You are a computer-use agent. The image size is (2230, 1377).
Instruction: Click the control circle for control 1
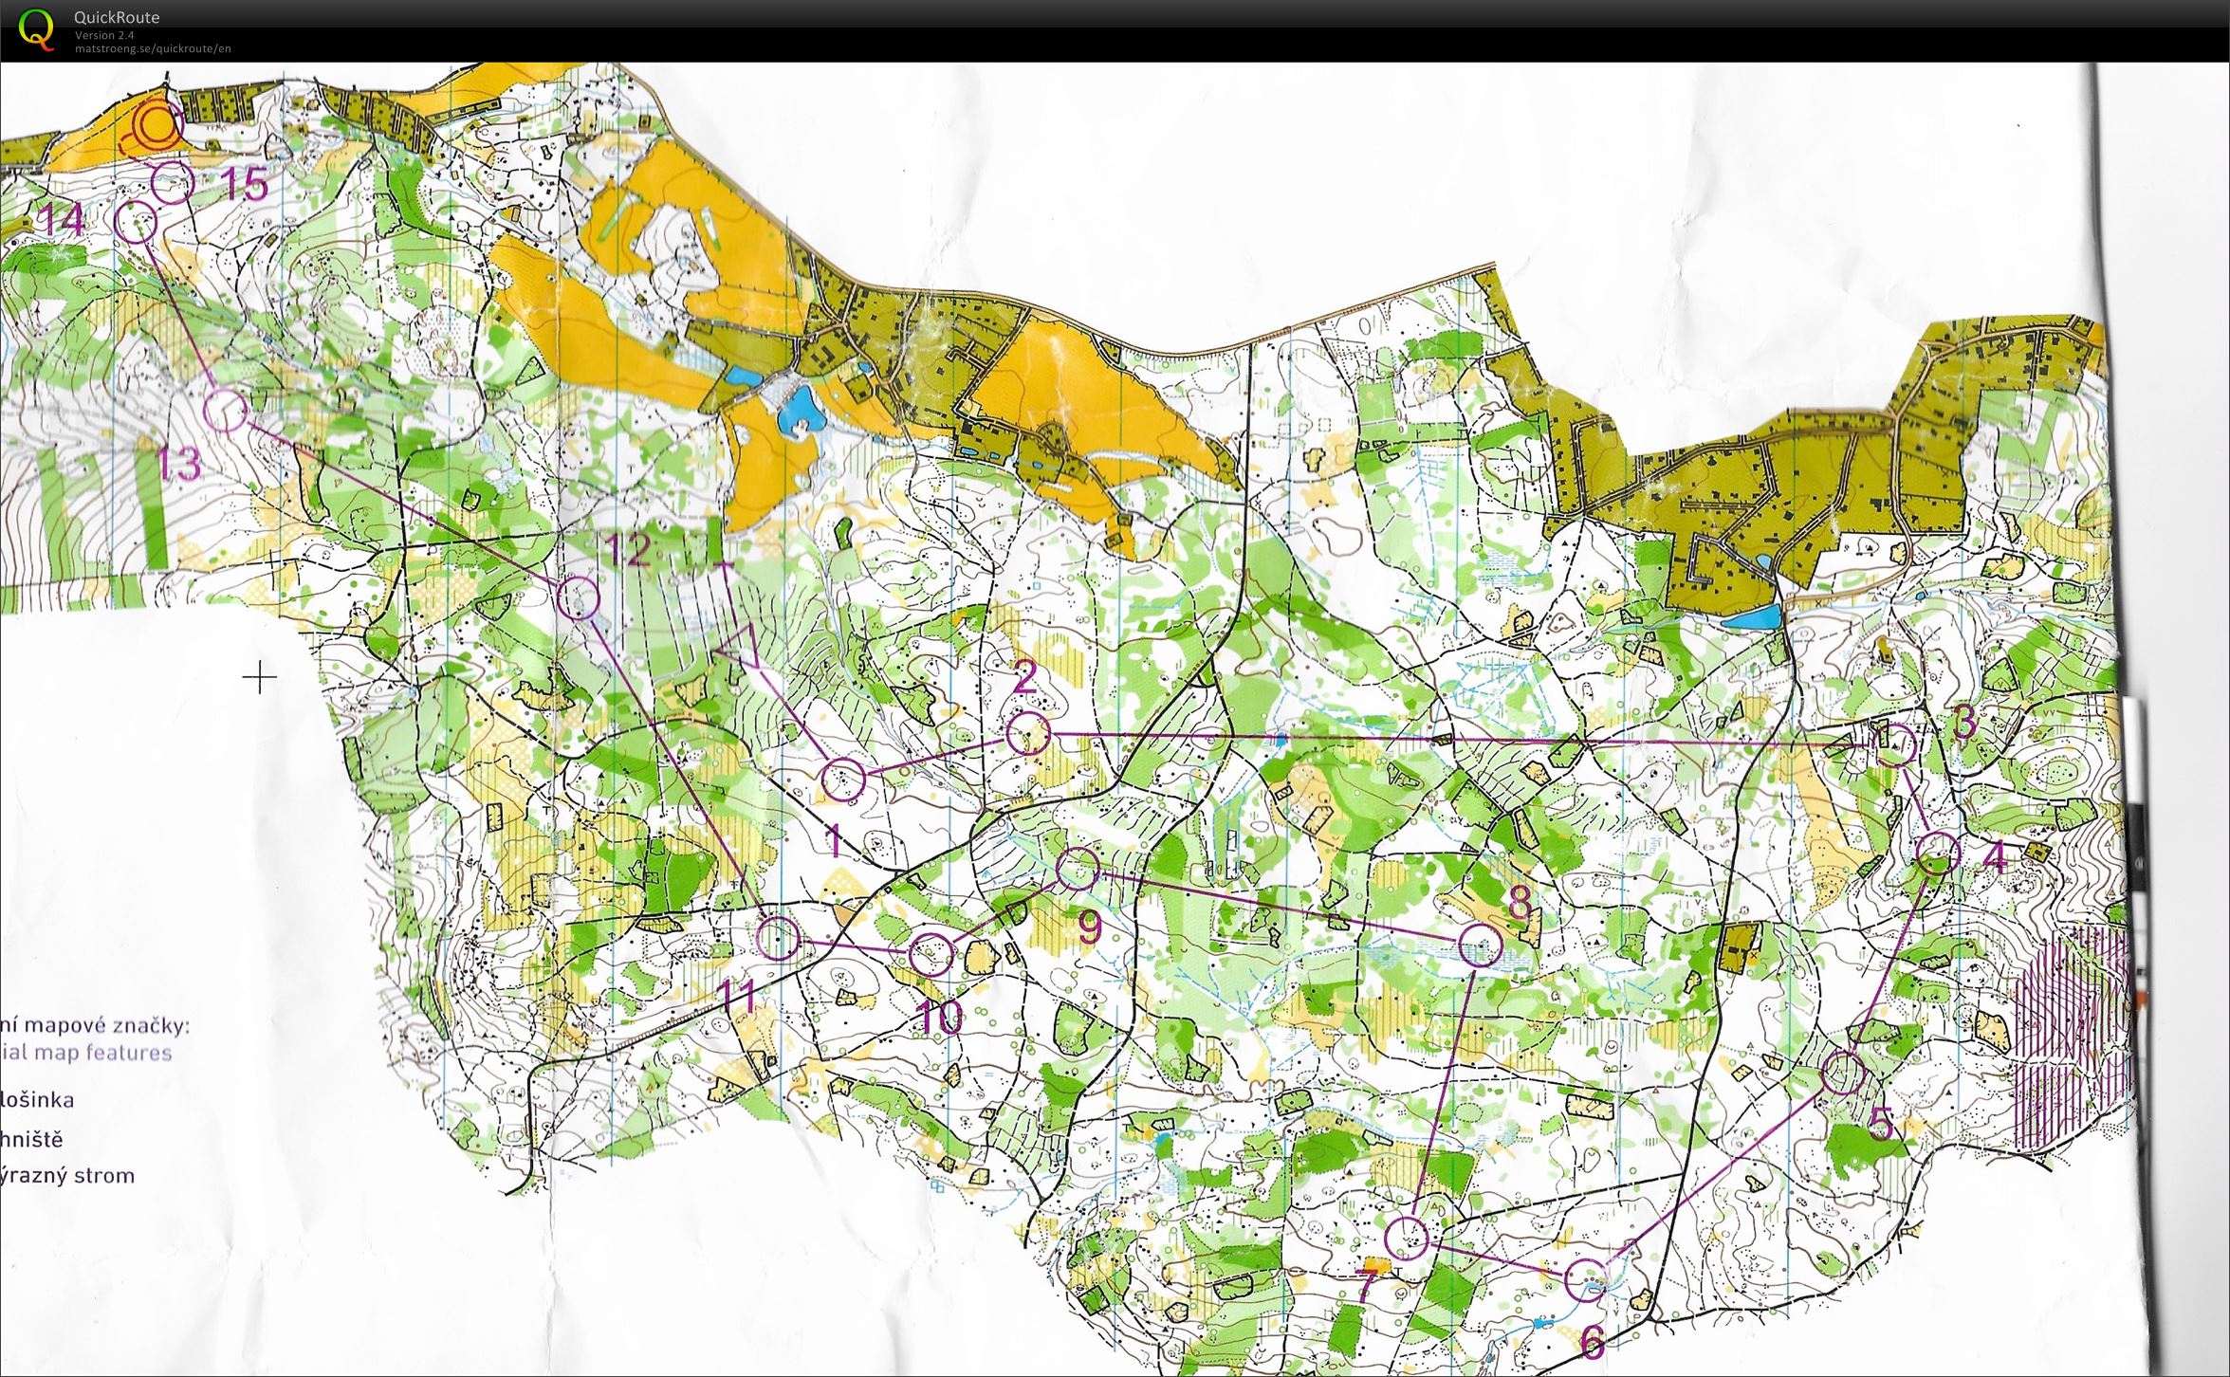coord(843,780)
